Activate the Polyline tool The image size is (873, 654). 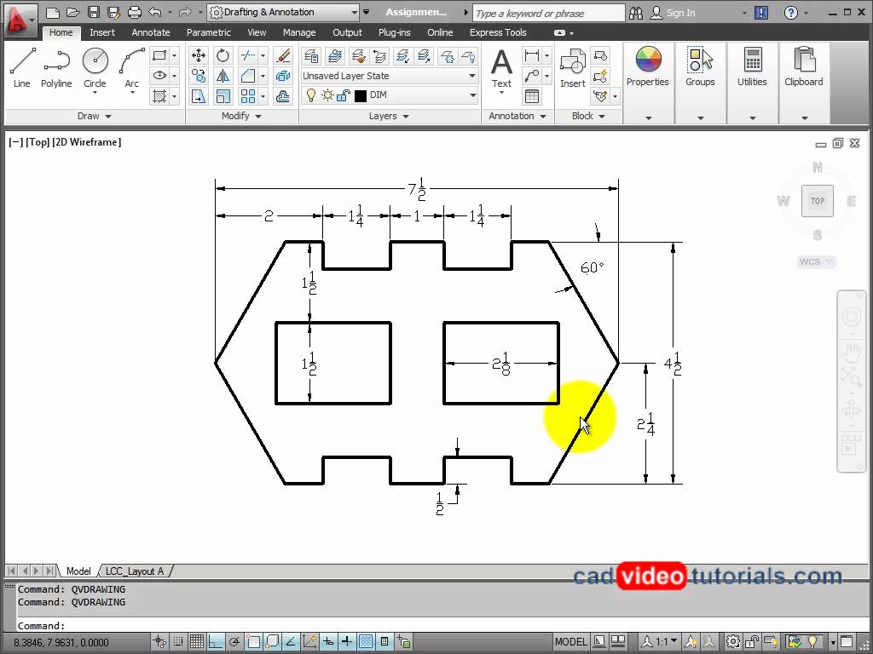(x=56, y=60)
